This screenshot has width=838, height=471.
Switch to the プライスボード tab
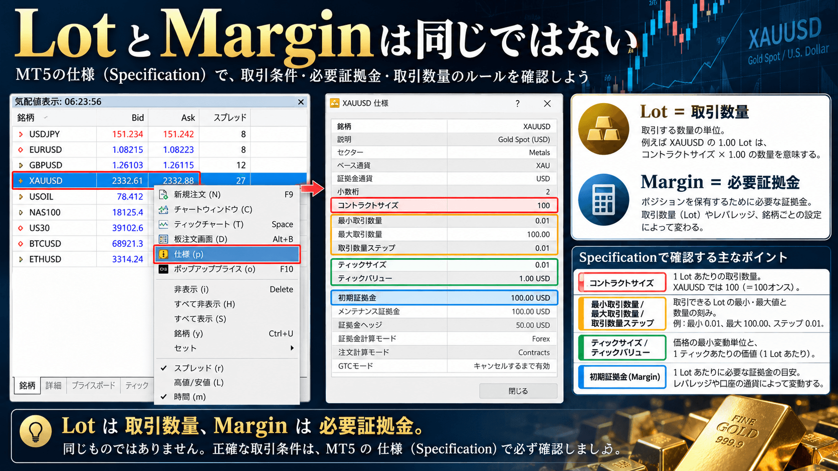click(x=93, y=385)
